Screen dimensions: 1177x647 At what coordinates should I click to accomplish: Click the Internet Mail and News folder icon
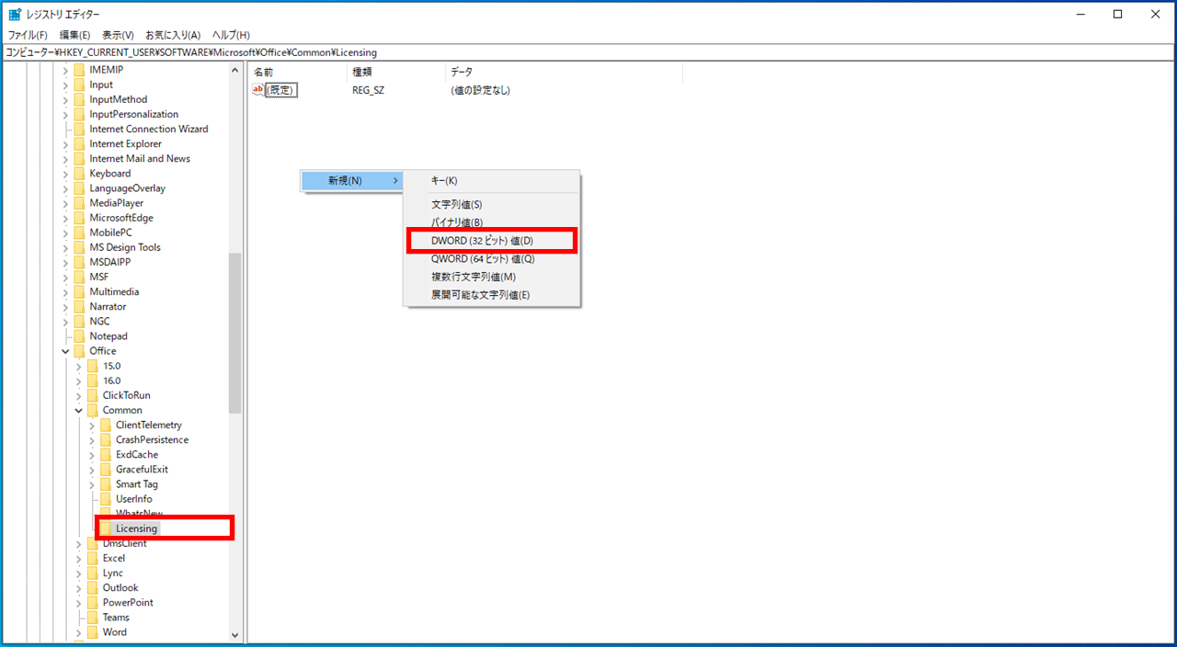(x=79, y=159)
